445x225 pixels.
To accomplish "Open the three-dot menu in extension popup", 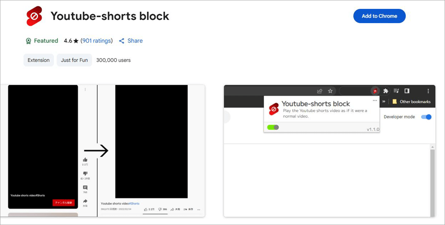I will coord(375,100).
